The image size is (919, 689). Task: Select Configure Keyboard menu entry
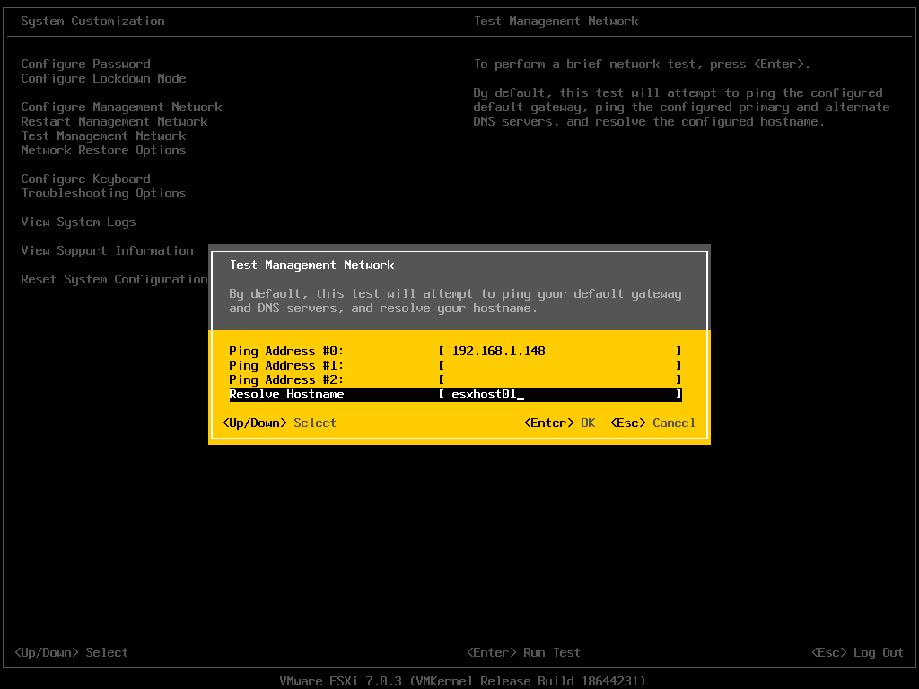pos(85,179)
